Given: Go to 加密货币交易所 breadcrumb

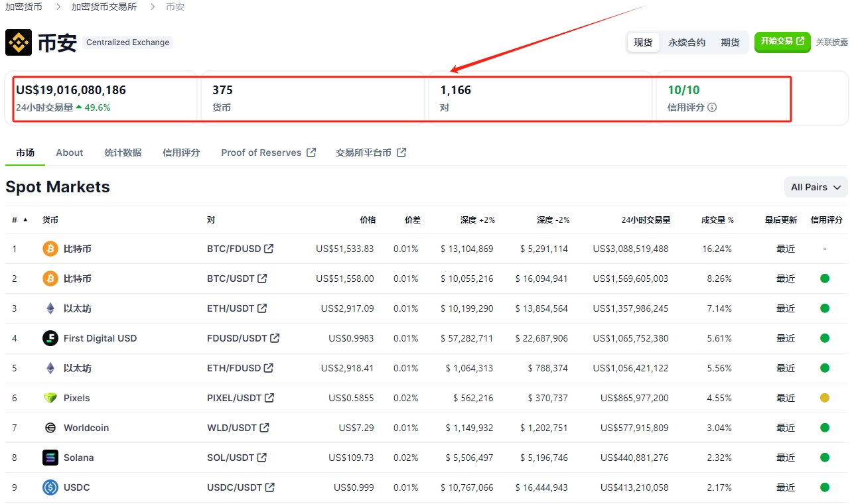Looking at the screenshot, I should tap(104, 7).
